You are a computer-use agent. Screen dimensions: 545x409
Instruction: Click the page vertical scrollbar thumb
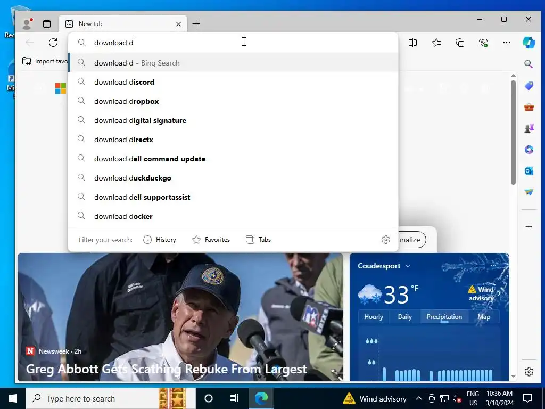[x=514, y=133]
